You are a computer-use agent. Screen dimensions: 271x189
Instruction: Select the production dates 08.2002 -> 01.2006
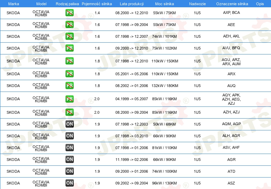[132, 86]
